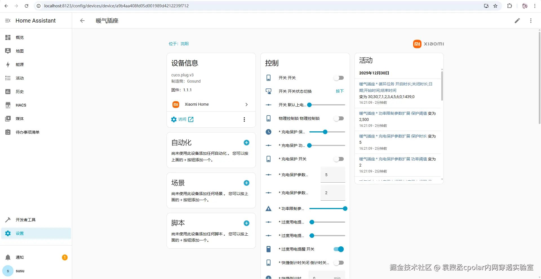Click the device icon beside 物理控制锁

[x=269, y=118]
